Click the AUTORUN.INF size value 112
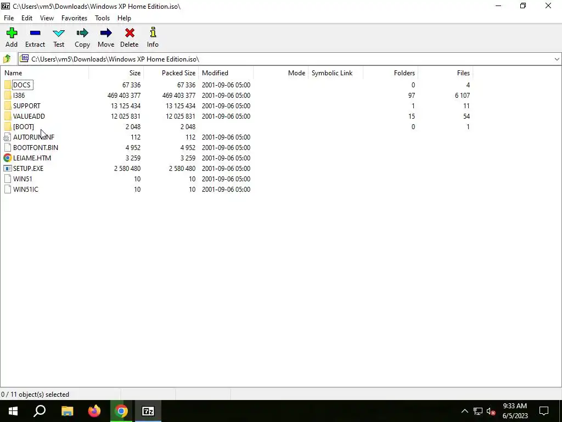The width and height of the screenshot is (562, 422). click(x=136, y=137)
